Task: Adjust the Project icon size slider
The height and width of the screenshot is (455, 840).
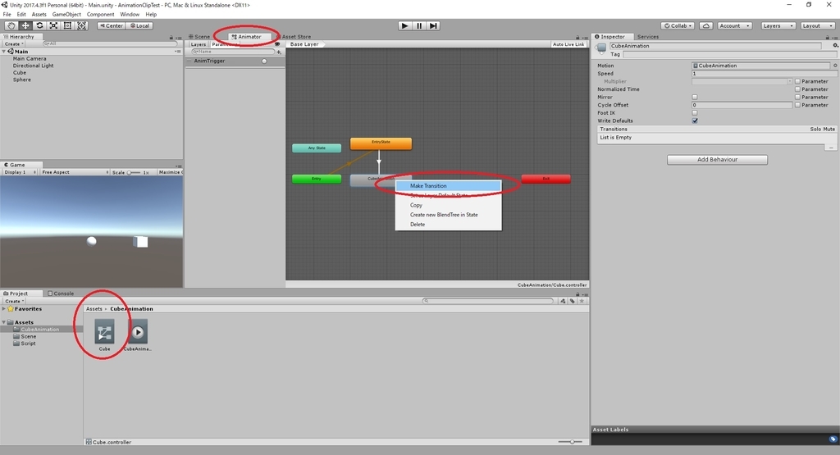Action: pos(571,442)
